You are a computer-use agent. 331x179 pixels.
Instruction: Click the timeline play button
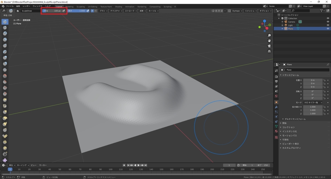click(x=138, y=165)
